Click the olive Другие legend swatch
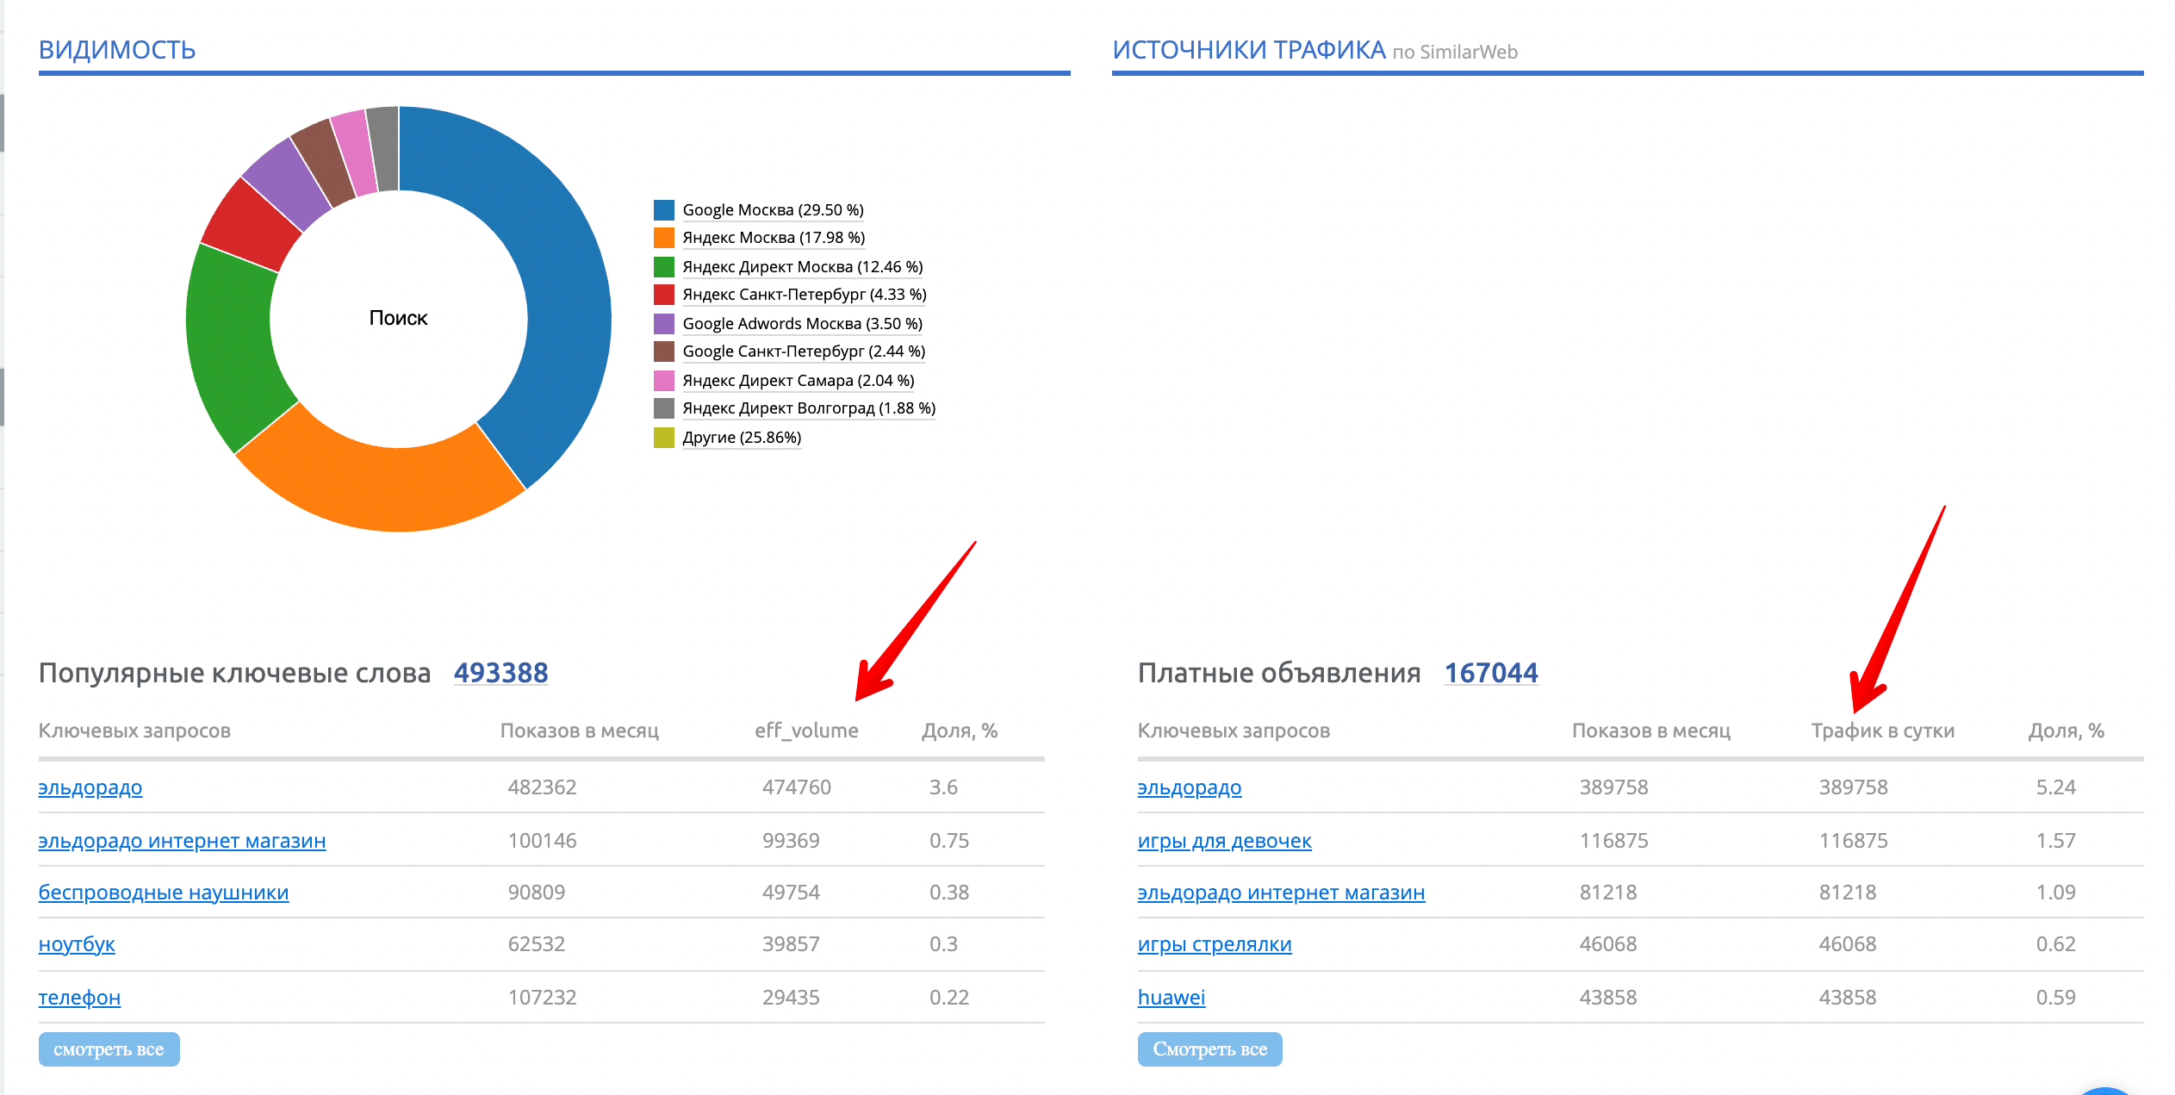Viewport: 2175px width, 1095px height. [663, 437]
